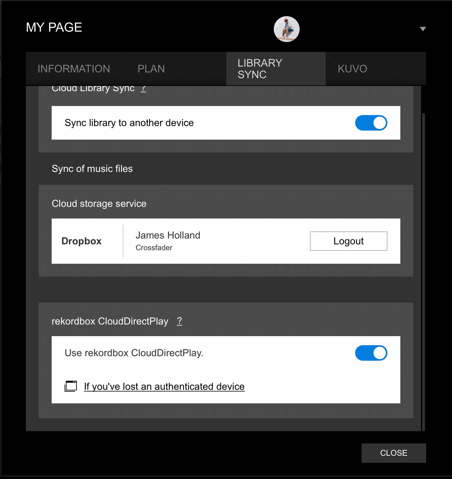Open the PLAN tab
The image size is (452, 479).
(151, 69)
